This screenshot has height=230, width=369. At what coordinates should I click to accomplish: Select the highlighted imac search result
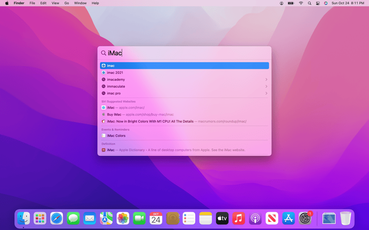click(x=184, y=66)
